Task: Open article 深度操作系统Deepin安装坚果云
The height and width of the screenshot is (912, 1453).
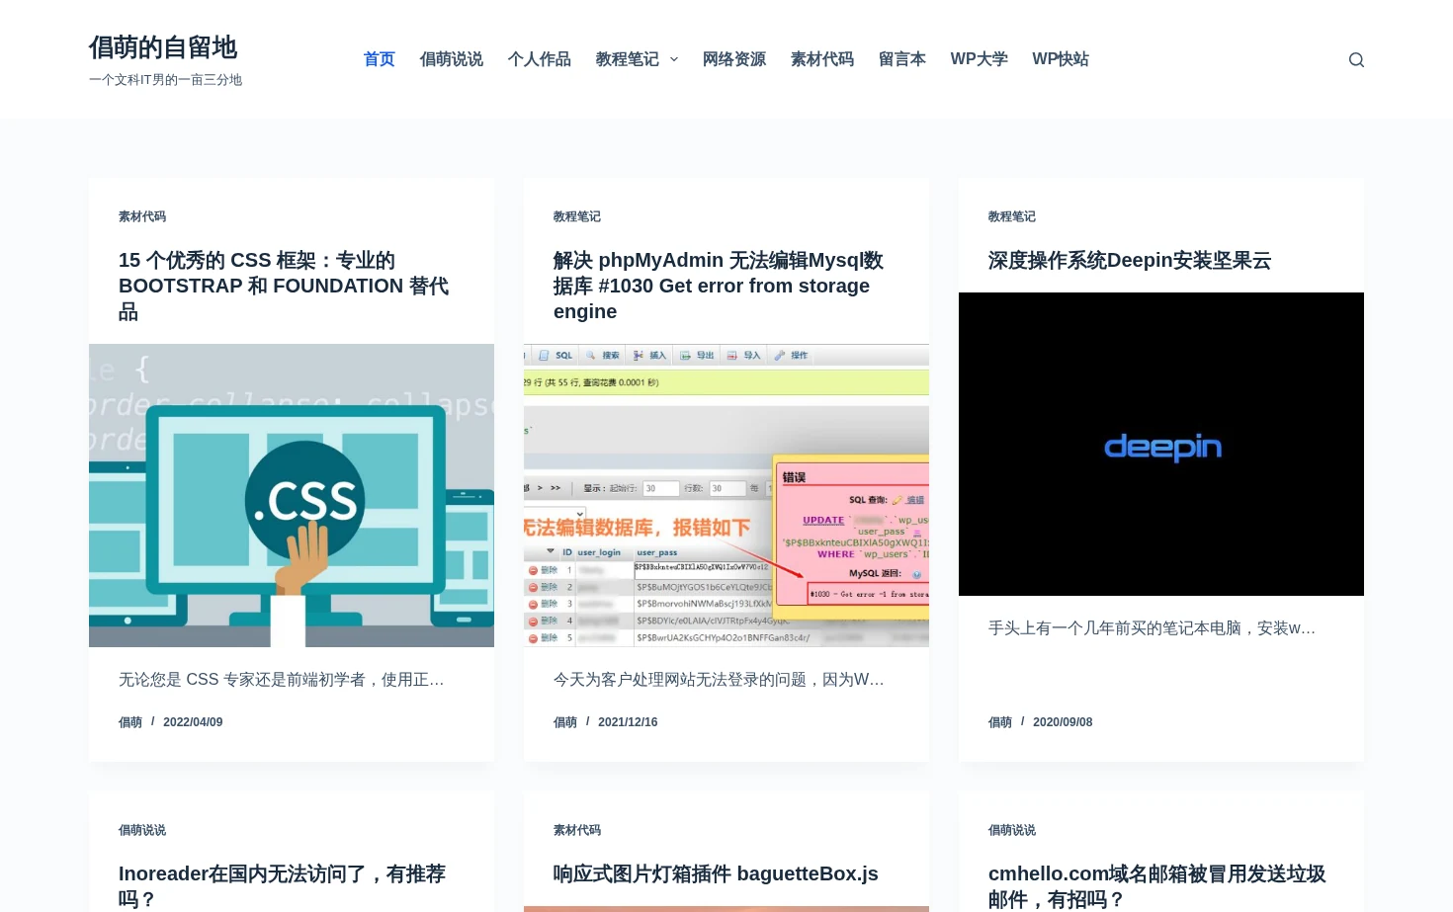Action: pos(1130,260)
